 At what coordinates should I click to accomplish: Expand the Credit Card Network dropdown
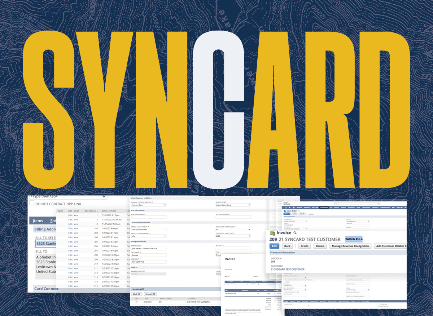(148, 236)
